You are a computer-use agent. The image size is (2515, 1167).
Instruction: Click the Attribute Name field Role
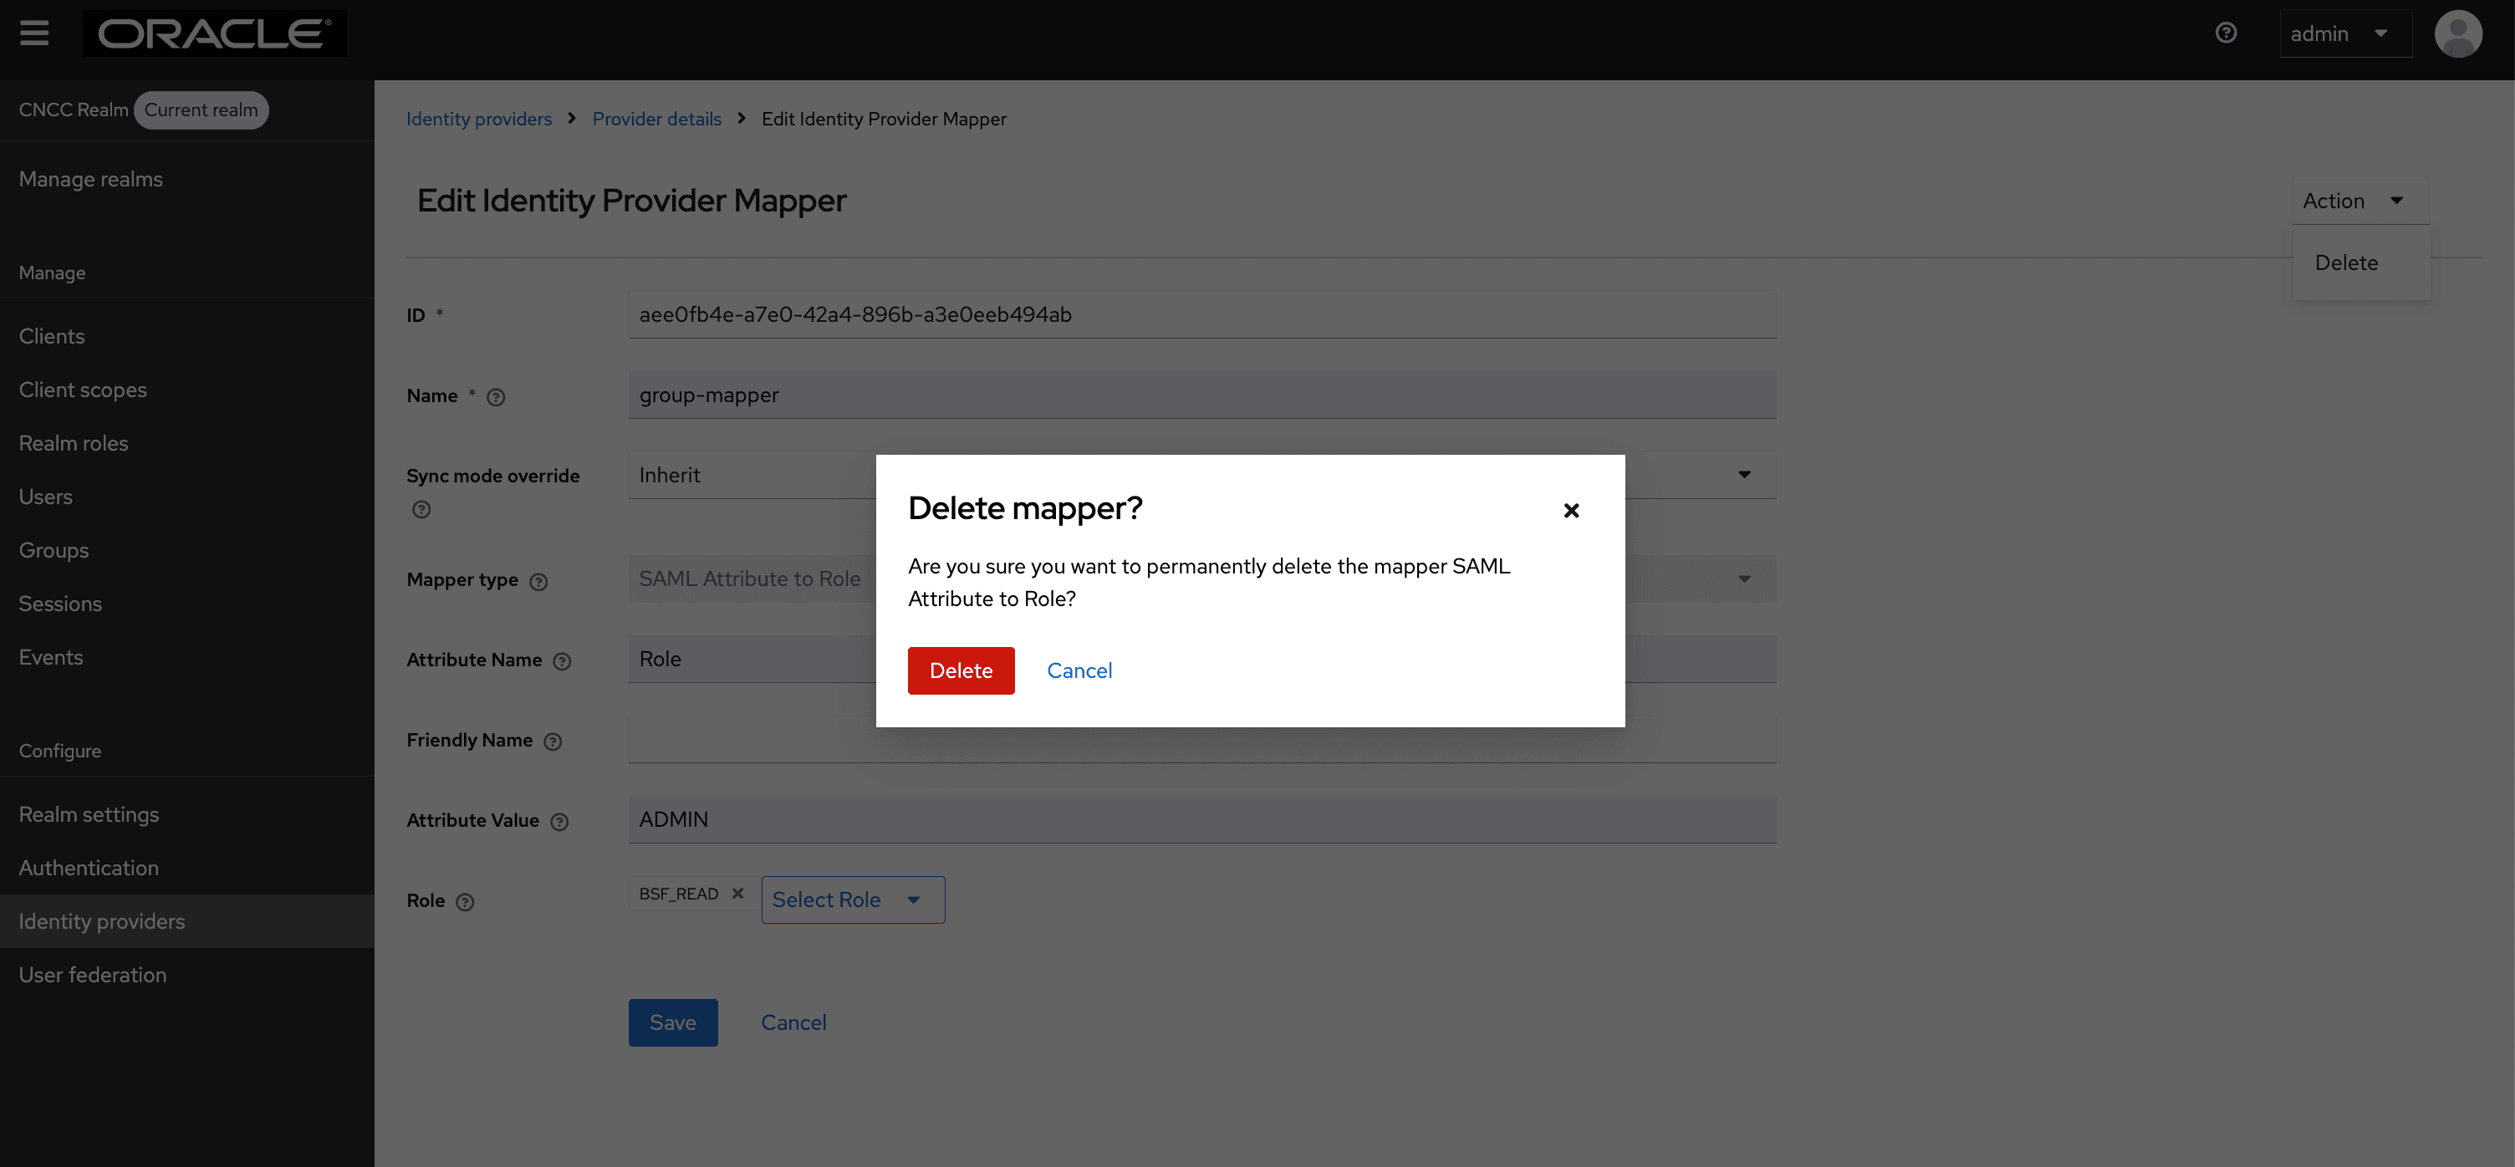(x=1201, y=659)
